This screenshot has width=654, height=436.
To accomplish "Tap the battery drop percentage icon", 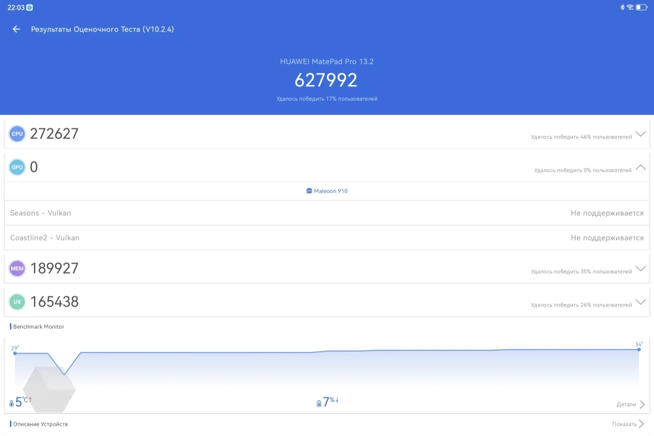I will click(318, 403).
